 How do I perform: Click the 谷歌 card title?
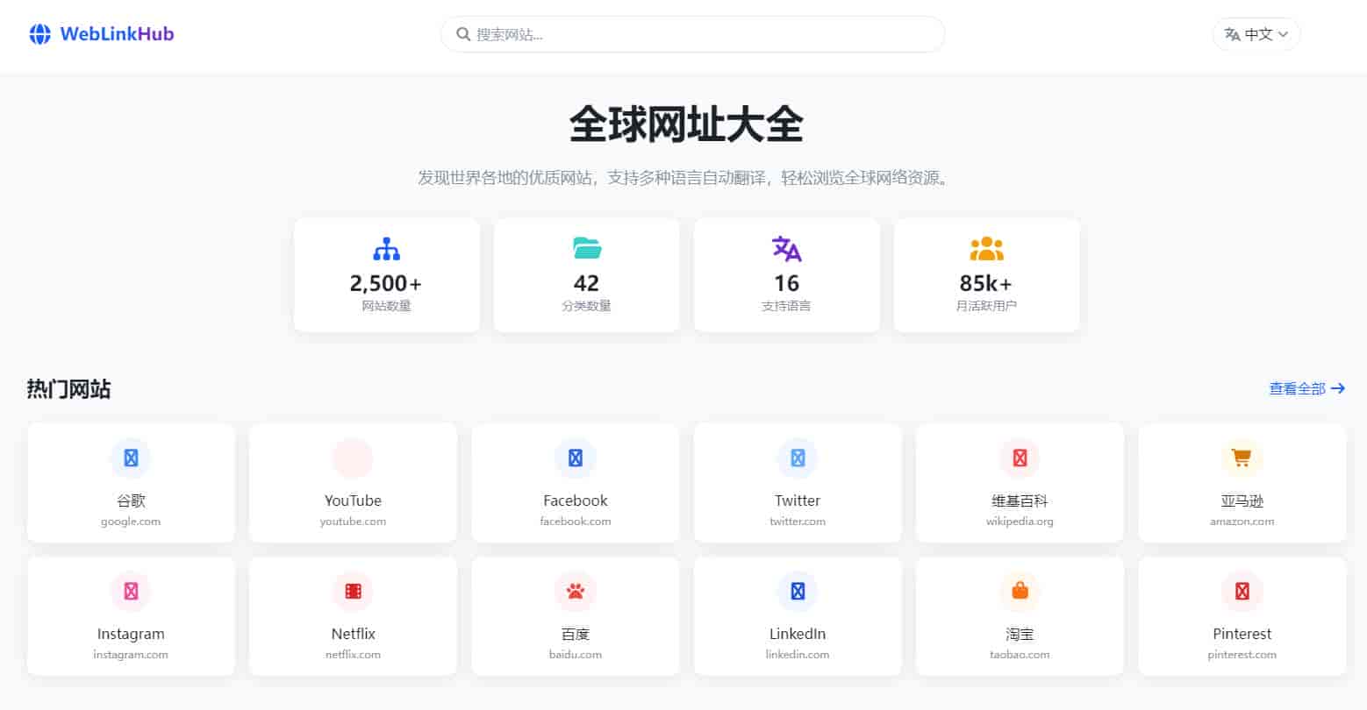pyautogui.click(x=131, y=501)
